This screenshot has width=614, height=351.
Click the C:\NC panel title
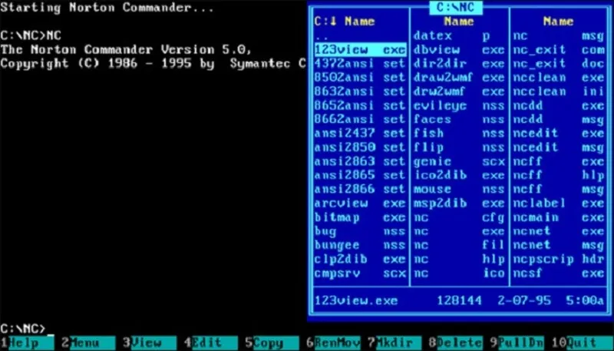click(x=458, y=7)
